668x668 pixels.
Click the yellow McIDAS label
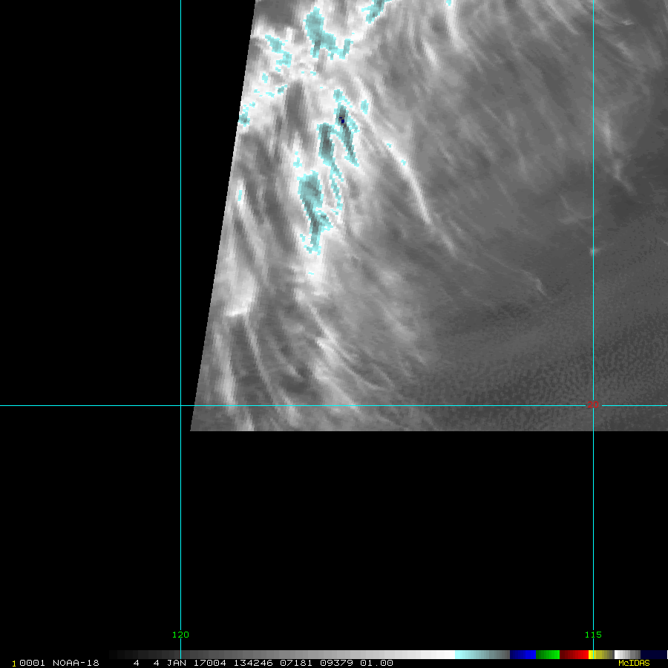634,663
